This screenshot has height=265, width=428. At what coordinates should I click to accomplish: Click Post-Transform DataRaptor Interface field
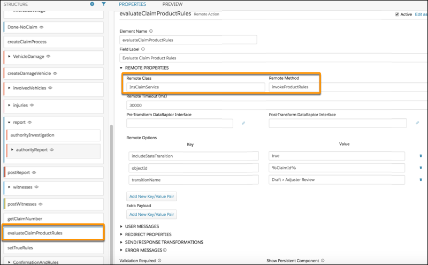338,123
